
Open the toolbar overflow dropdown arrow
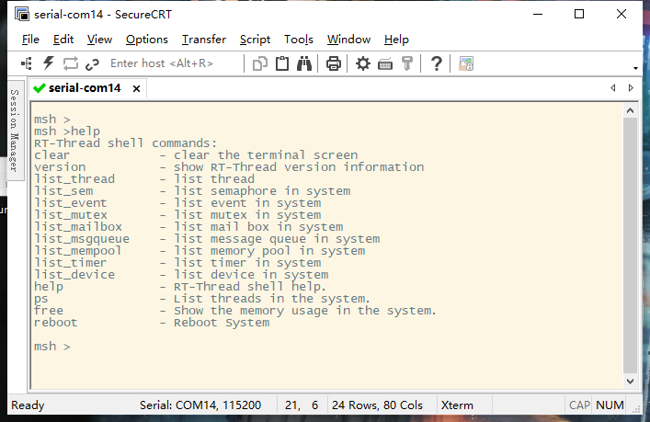(x=635, y=68)
